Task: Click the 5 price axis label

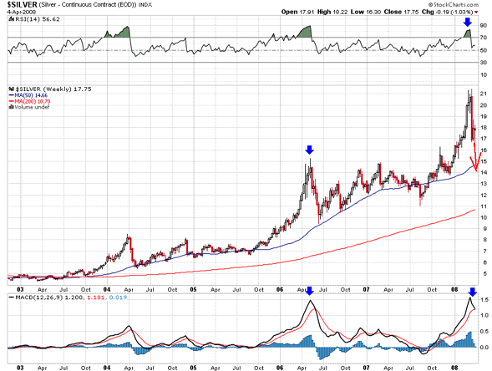Action: pyautogui.click(x=485, y=273)
